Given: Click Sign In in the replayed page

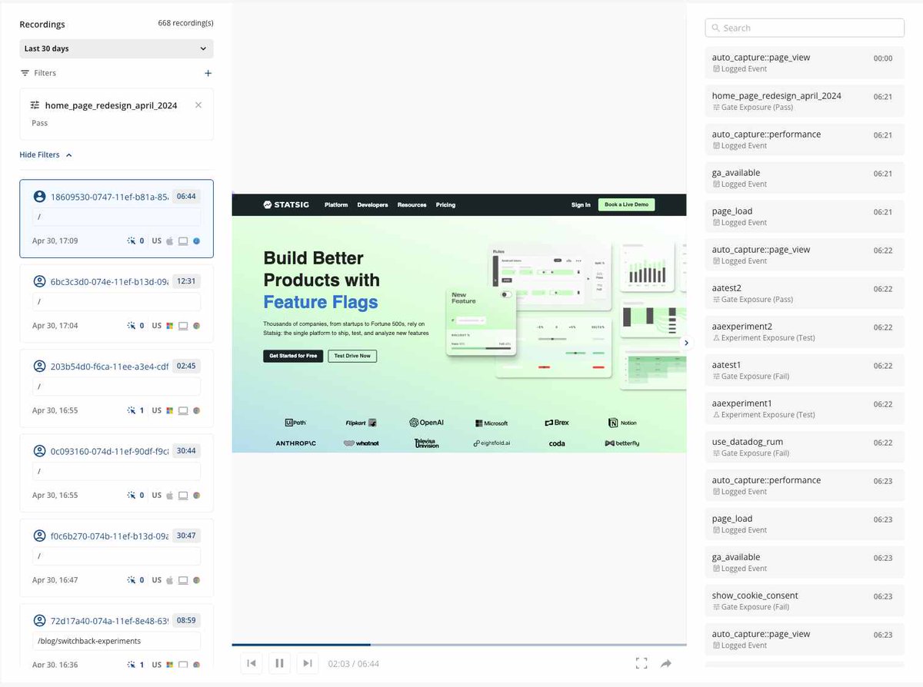Looking at the screenshot, I should [581, 205].
